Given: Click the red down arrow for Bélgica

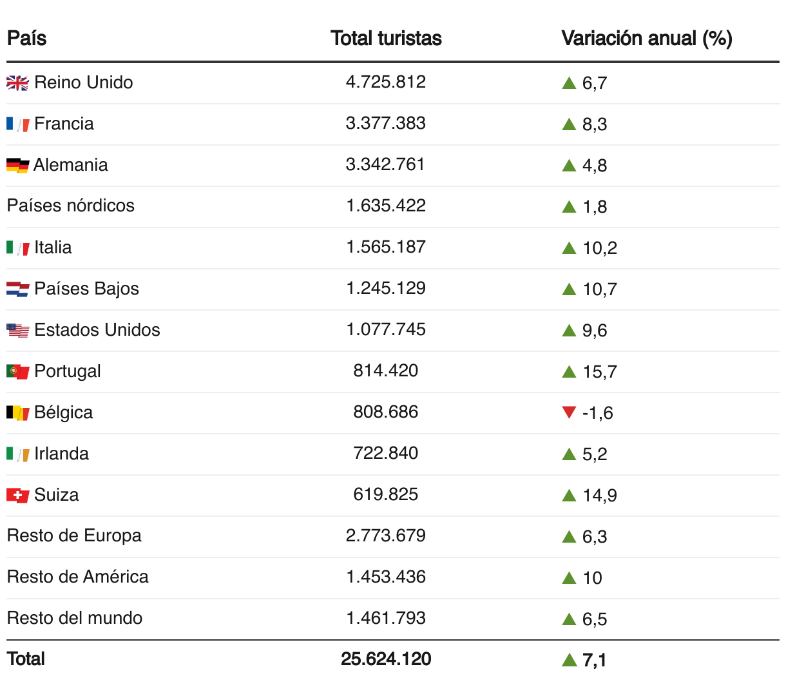Looking at the screenshot, I should [x=569, y=412].
